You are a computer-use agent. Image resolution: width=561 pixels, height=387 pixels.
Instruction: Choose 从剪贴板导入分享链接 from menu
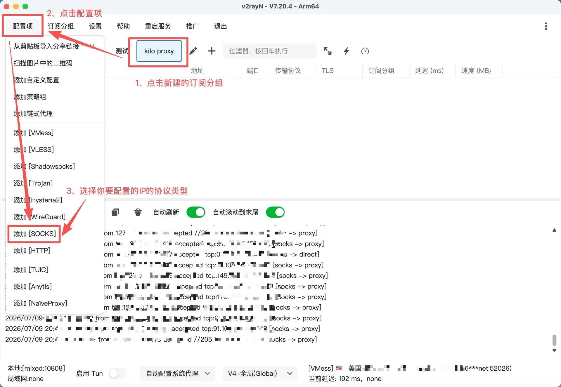[x=55, y=46]
